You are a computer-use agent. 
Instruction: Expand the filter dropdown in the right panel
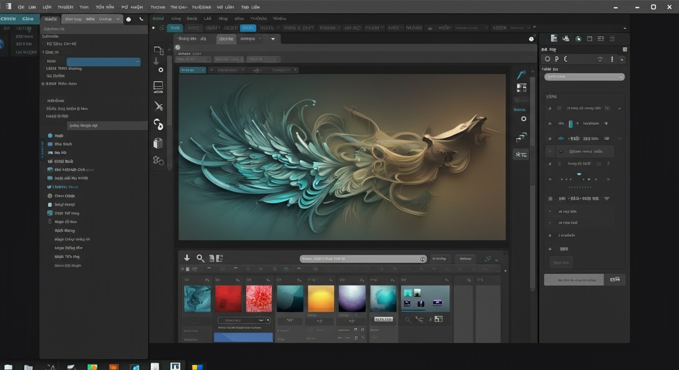[584, 77]
